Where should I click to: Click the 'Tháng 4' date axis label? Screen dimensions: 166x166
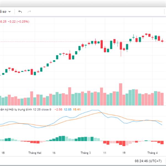pyautogui.click(x=152, y=153)
